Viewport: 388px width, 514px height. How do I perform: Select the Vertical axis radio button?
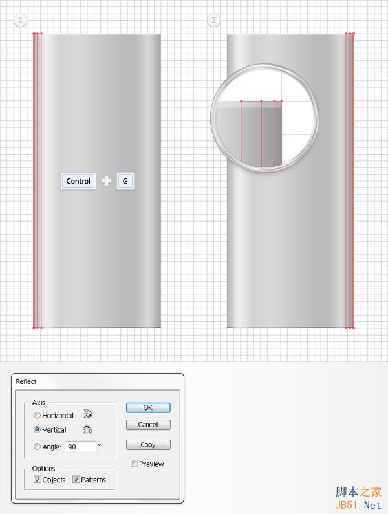point(37,429)
